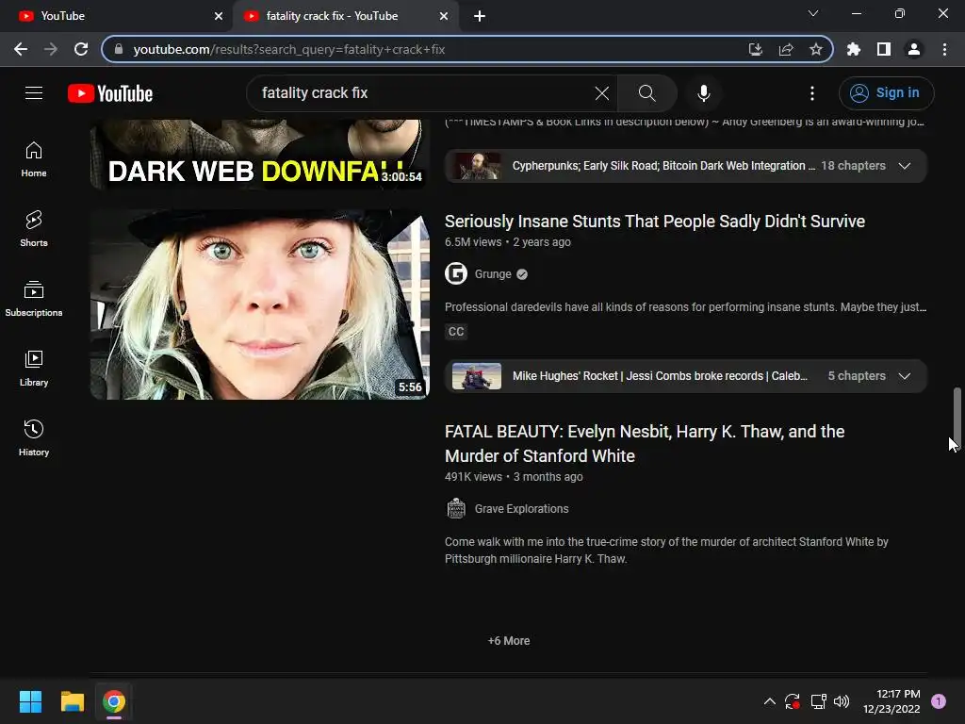Open Grave Explorations channel name link
Viewport: 965px width, 724px height.
(x=521, y=508)
